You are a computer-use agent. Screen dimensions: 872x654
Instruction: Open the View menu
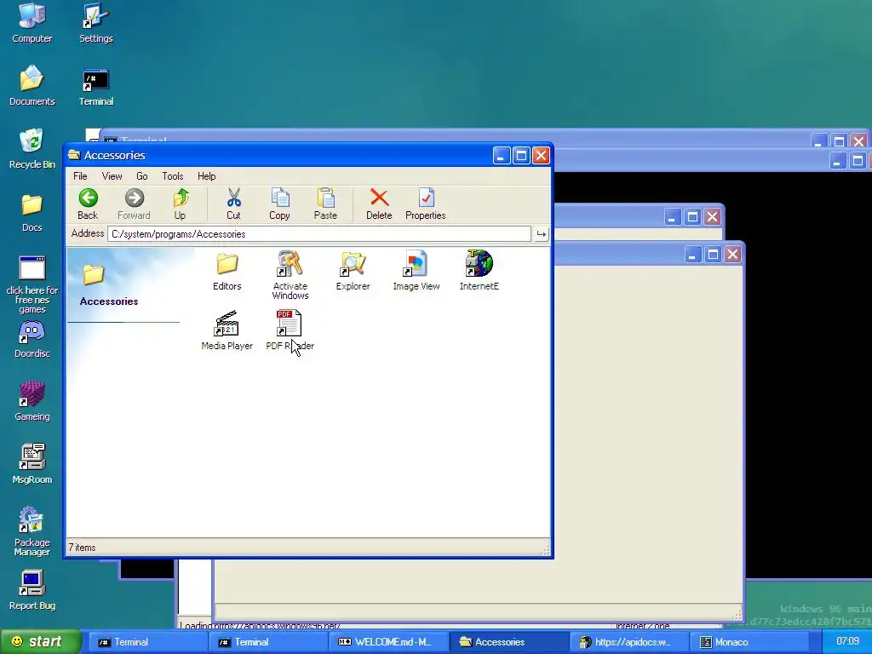click(112, 176)
